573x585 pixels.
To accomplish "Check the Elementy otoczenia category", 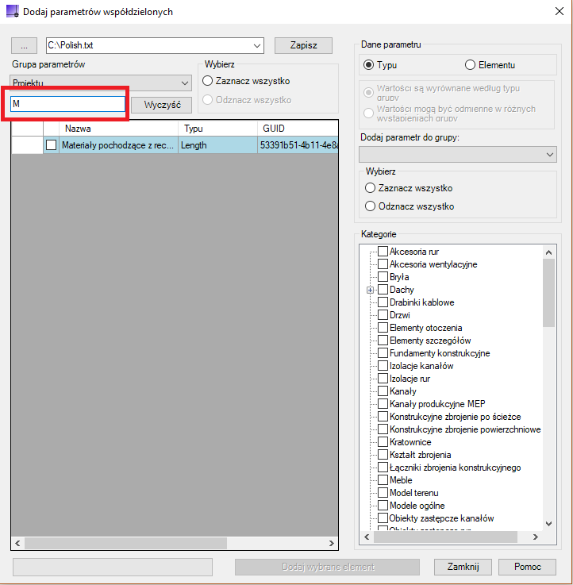I will pos(383,327).
